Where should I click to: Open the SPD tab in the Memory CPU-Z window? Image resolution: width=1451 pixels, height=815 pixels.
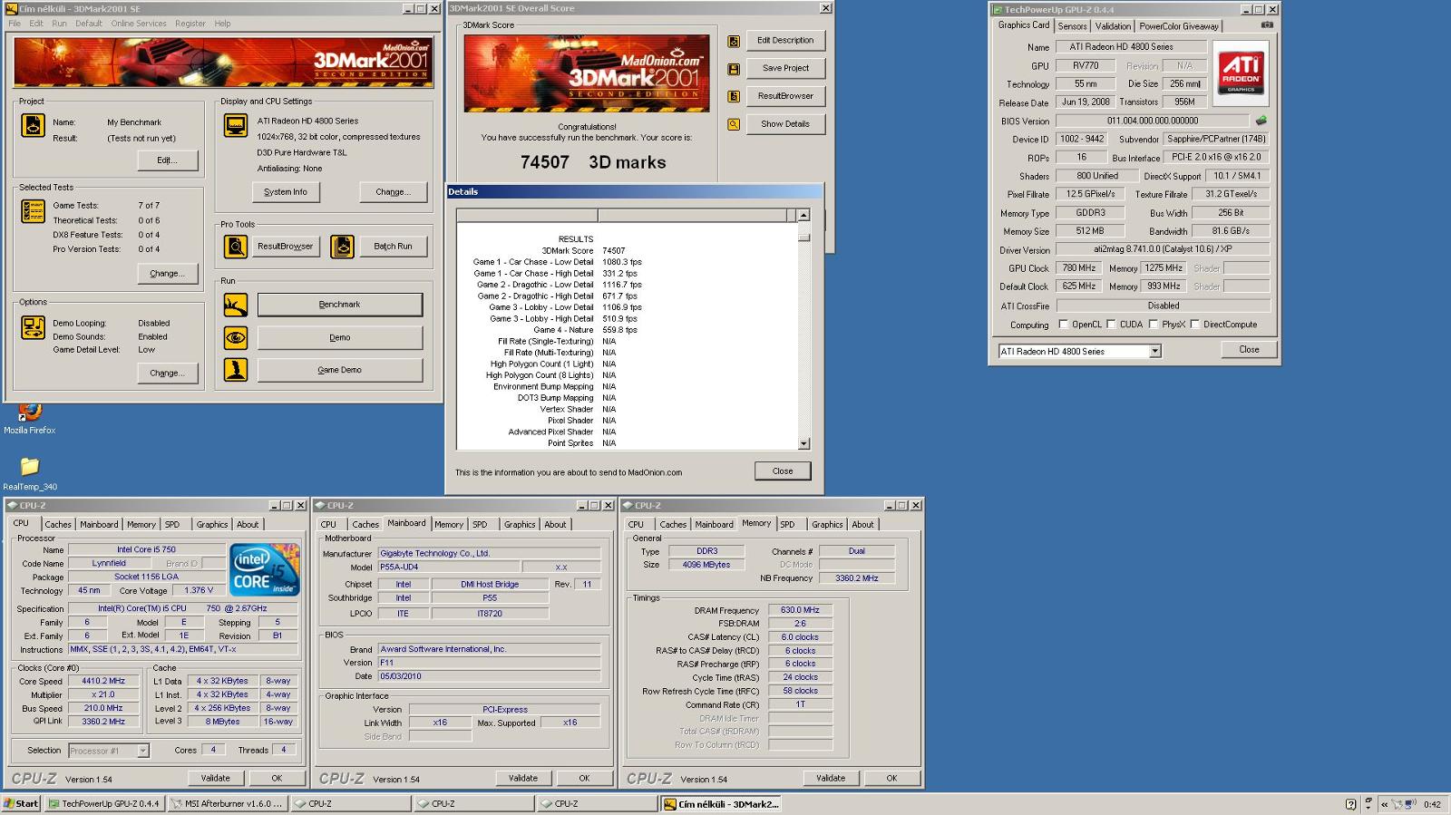pyautogui.click(x=787, y=525)
